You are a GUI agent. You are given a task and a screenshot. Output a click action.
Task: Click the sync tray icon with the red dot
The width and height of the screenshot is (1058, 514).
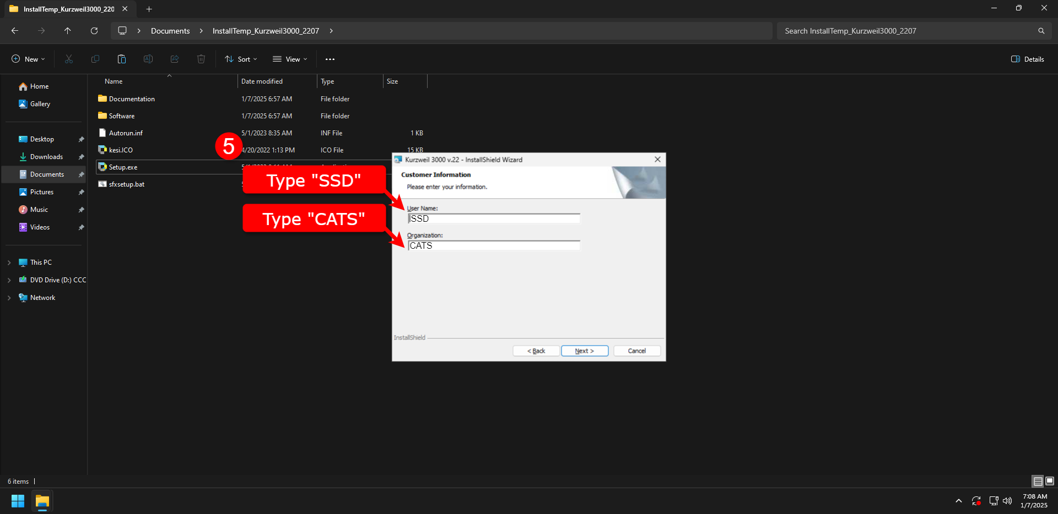click(976, 501)
